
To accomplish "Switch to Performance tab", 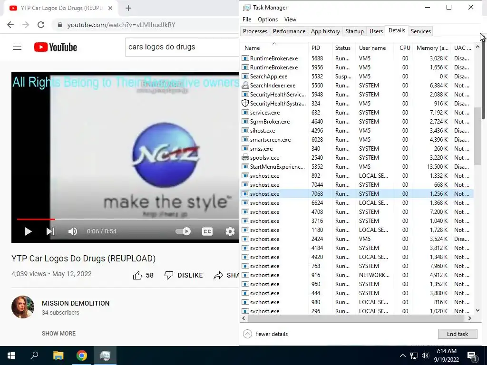I will (289, 31).
